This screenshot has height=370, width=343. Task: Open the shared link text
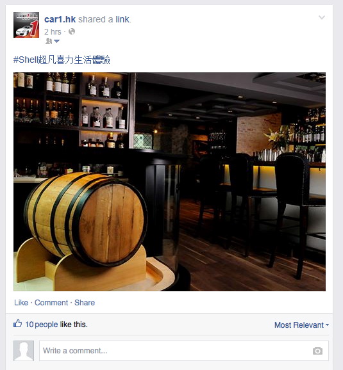coord(122,19)
